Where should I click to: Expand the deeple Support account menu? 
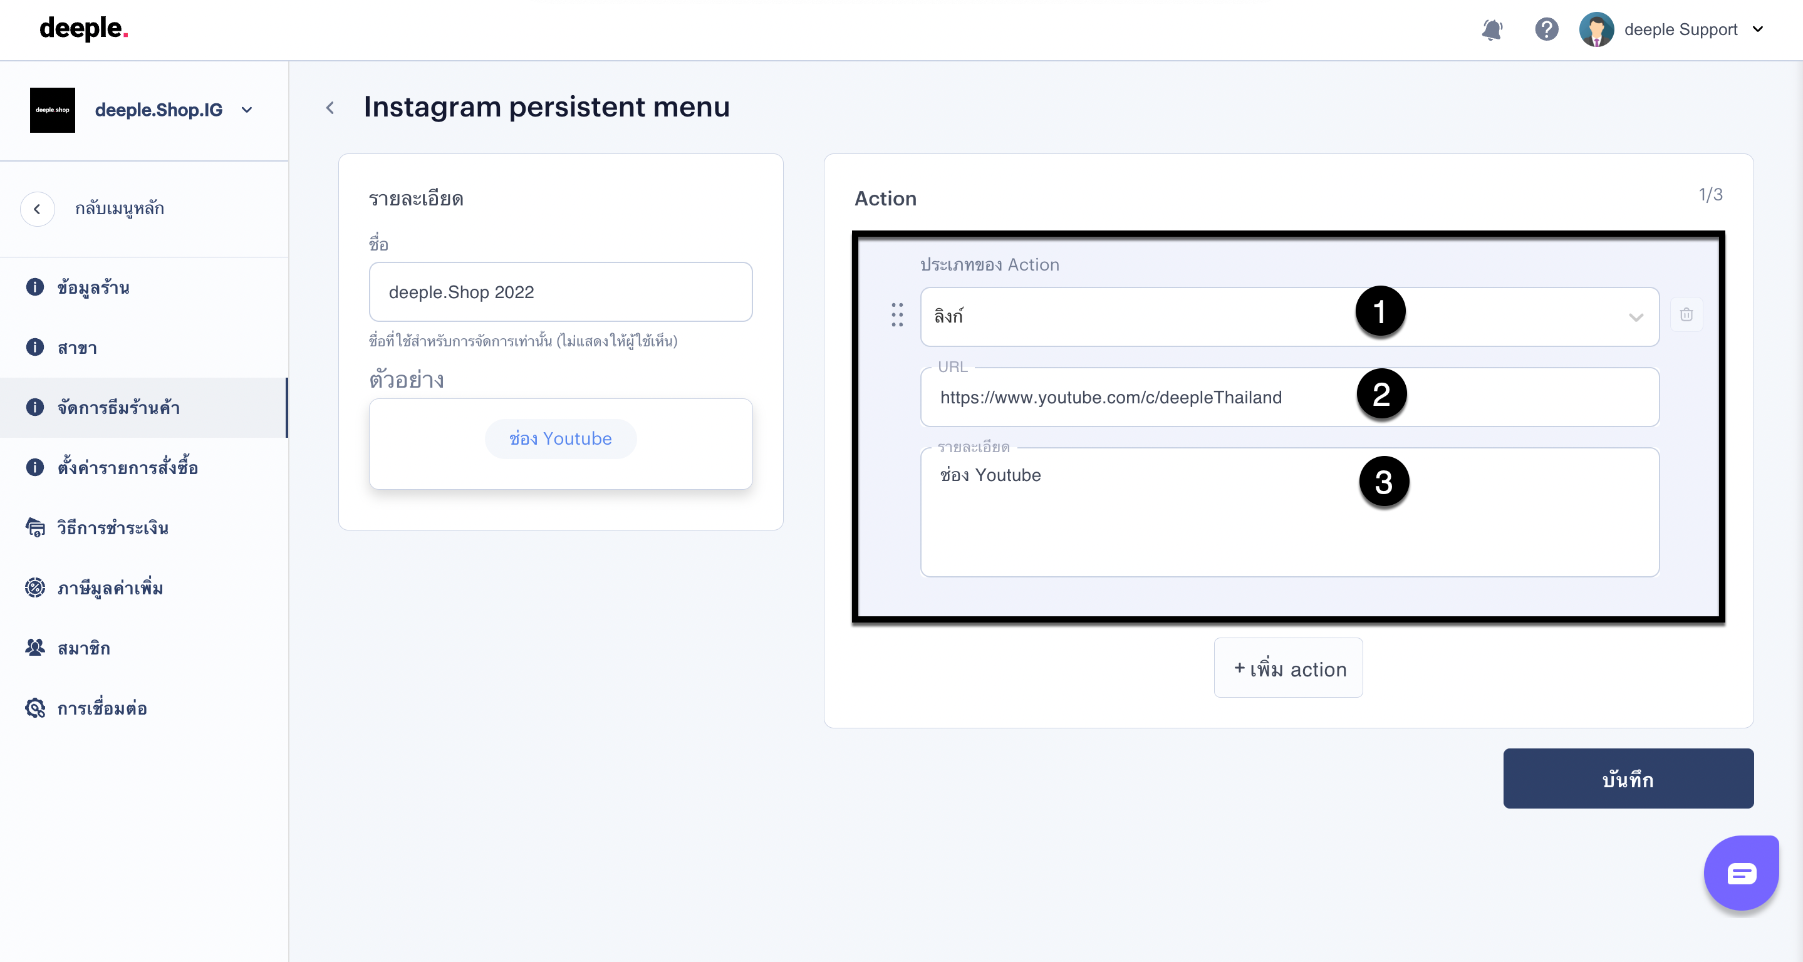click(x=1757, y=29)
